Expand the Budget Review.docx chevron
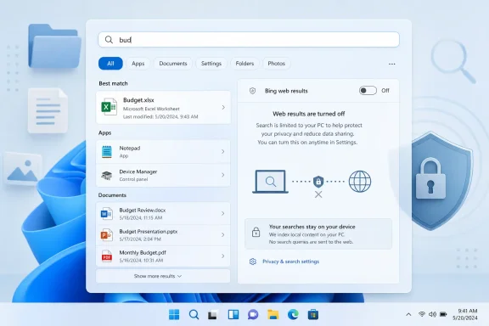The image size is (489, 326). [x=223, y=213]
